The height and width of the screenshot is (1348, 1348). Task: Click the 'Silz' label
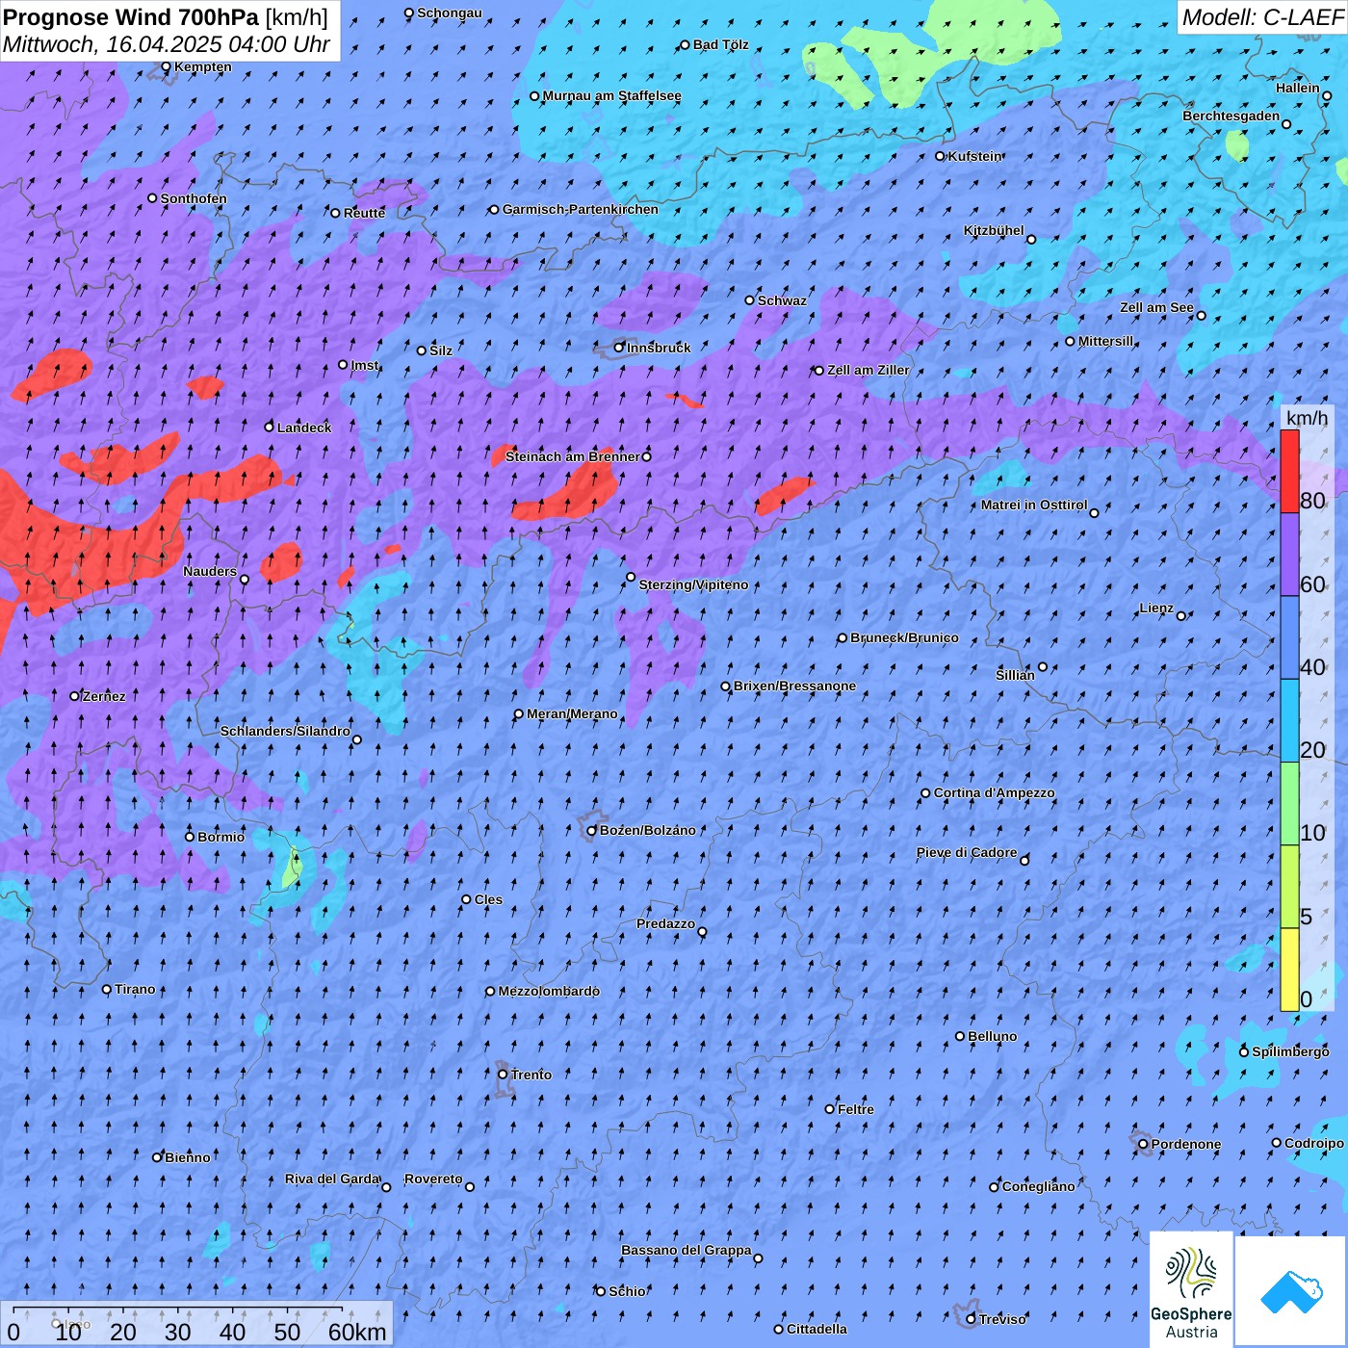click(x=441, y=350)
